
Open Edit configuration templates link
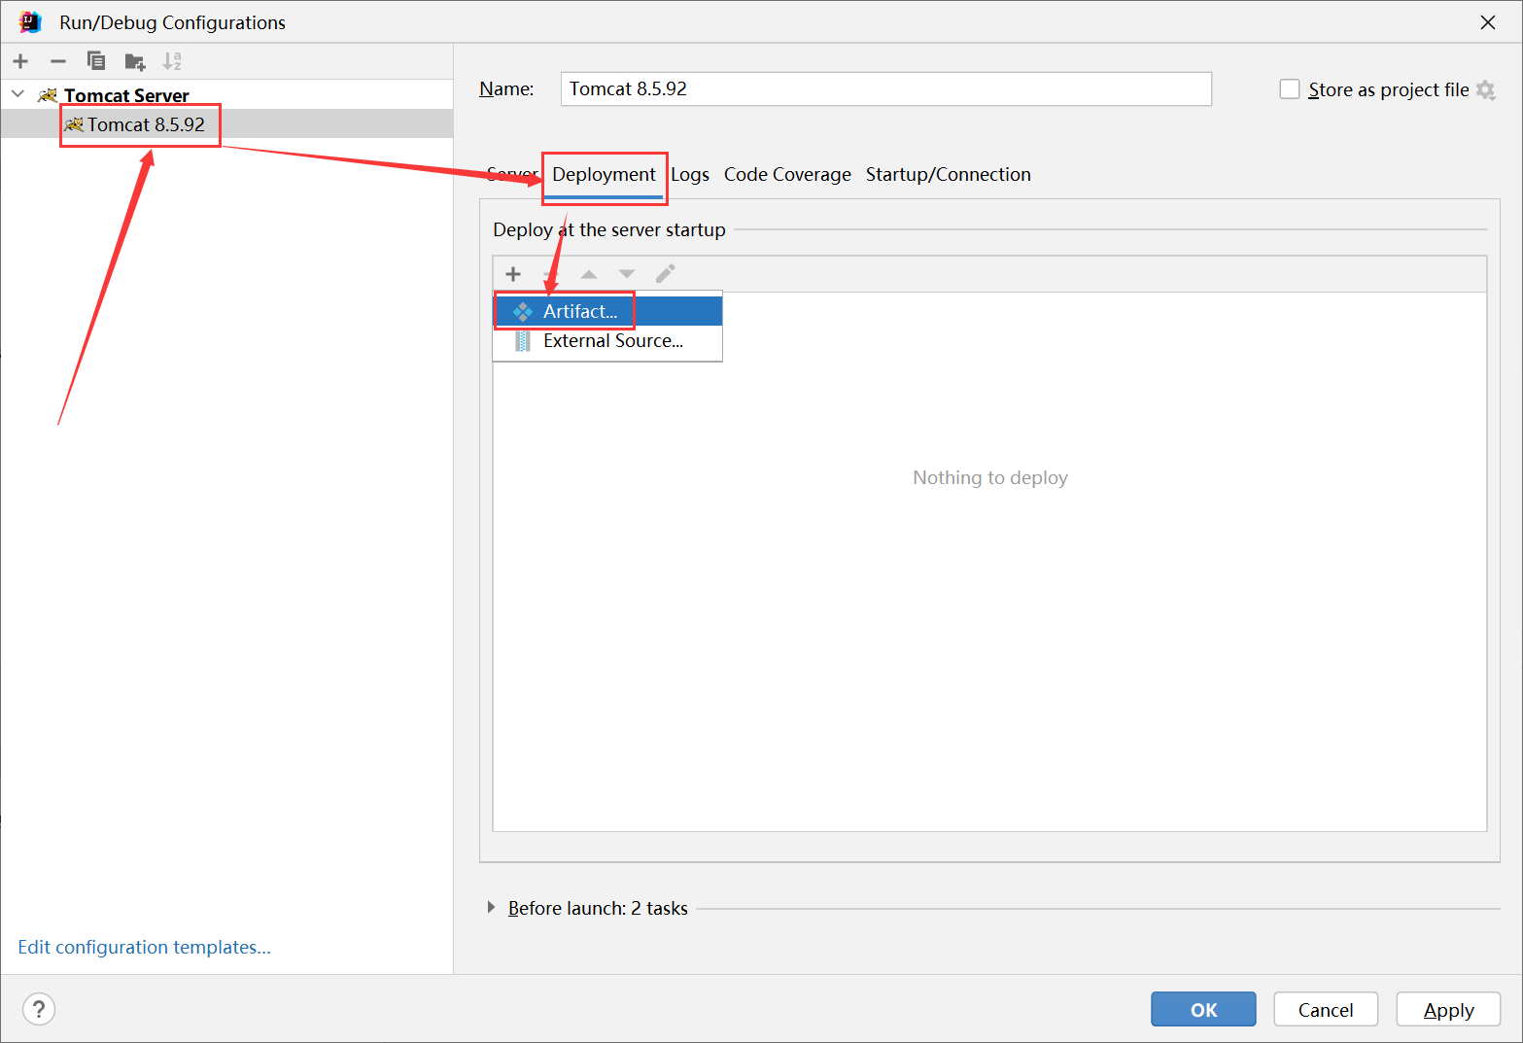coord(144,947)
